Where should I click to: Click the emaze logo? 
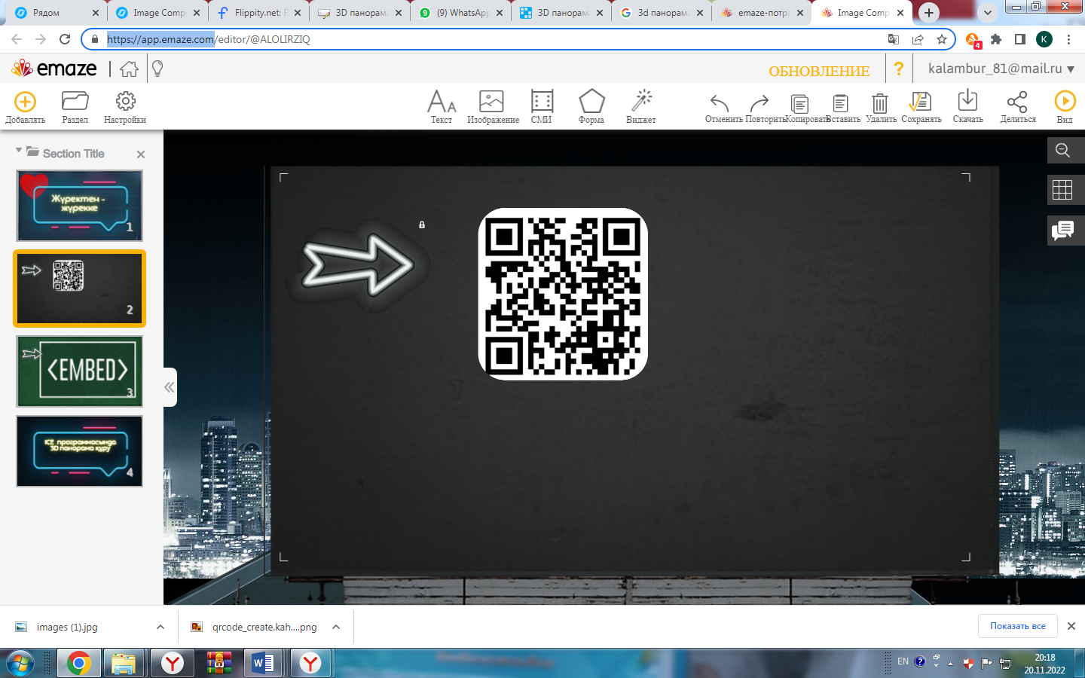54,69
